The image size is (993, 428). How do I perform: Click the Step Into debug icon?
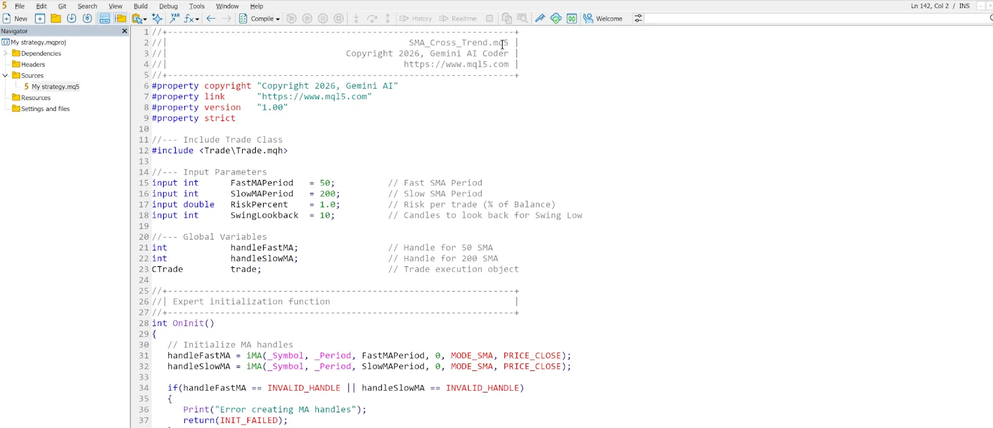point(356,19)
